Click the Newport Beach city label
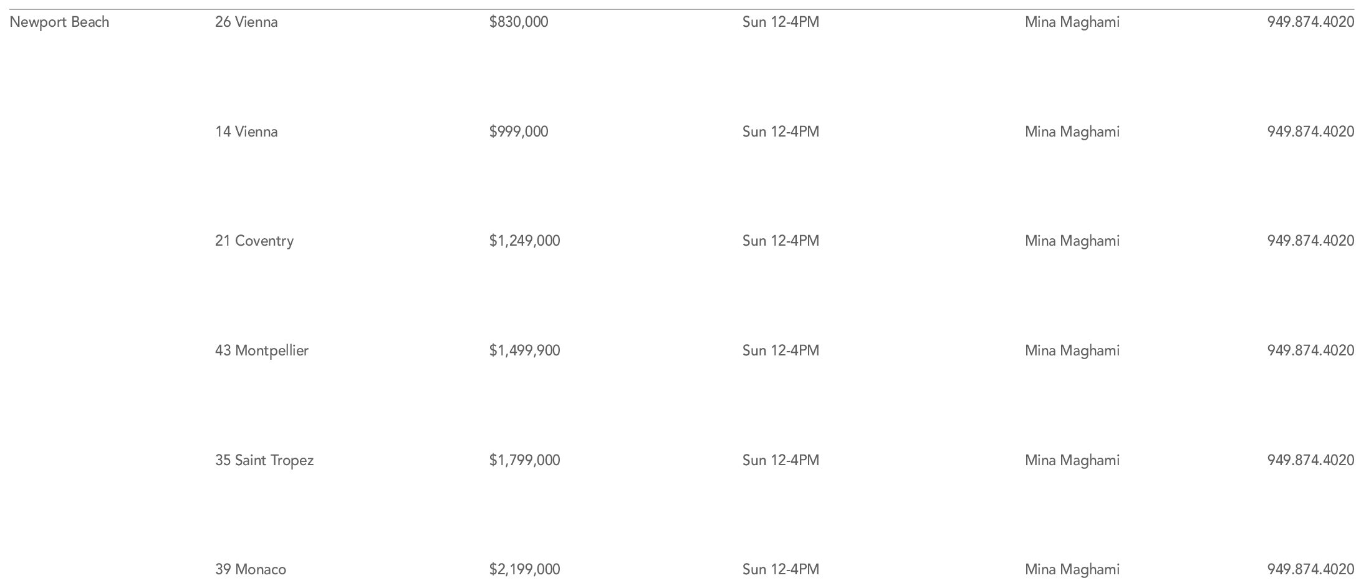The image size is (1356, 583). (59, 22)
